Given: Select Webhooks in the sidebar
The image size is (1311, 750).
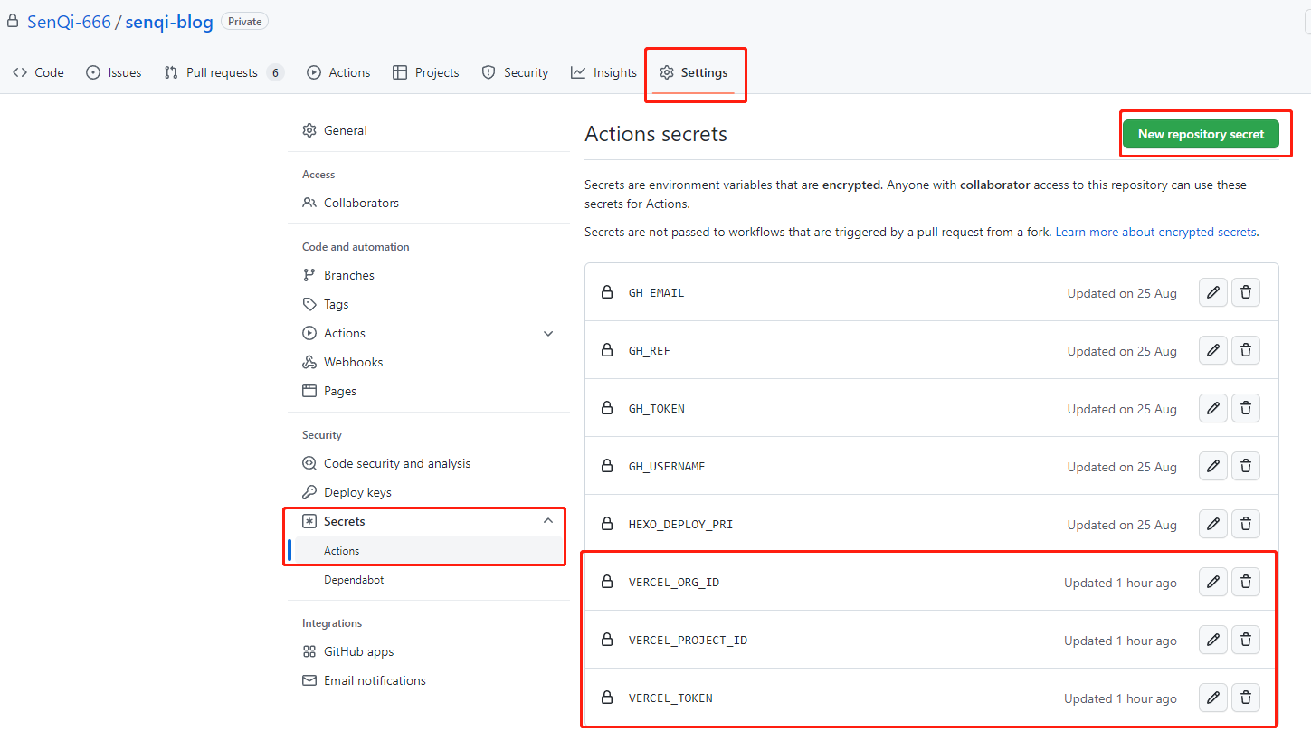Looking at the screenshot, I should pos(353,362).
